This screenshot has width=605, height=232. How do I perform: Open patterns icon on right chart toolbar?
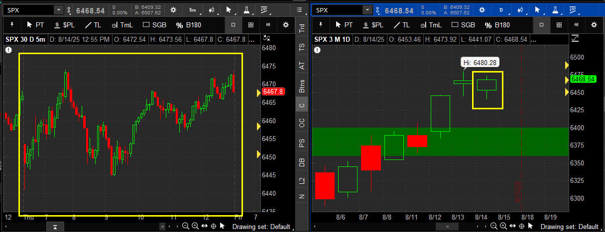(572, 9)
